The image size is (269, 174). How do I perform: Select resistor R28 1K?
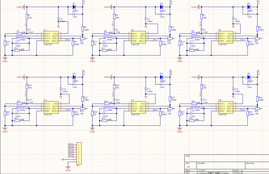click(x=5, y=114)
